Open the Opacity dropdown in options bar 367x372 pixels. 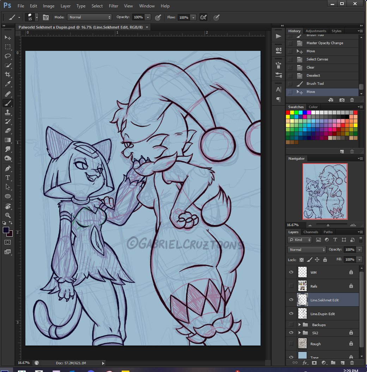(148, 17)
